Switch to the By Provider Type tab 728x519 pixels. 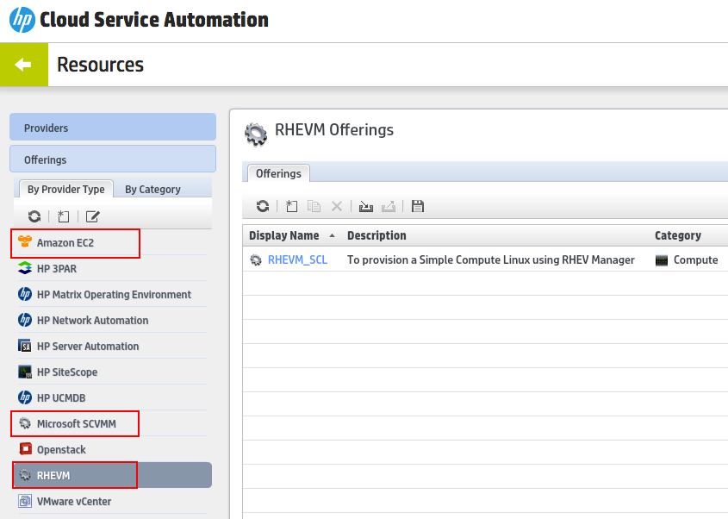coord(66,189)
